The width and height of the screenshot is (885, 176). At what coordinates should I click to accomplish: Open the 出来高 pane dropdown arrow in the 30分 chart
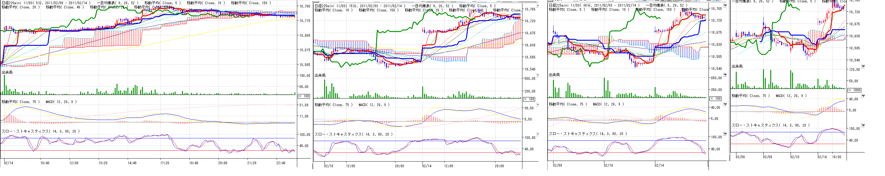(725, 75)
